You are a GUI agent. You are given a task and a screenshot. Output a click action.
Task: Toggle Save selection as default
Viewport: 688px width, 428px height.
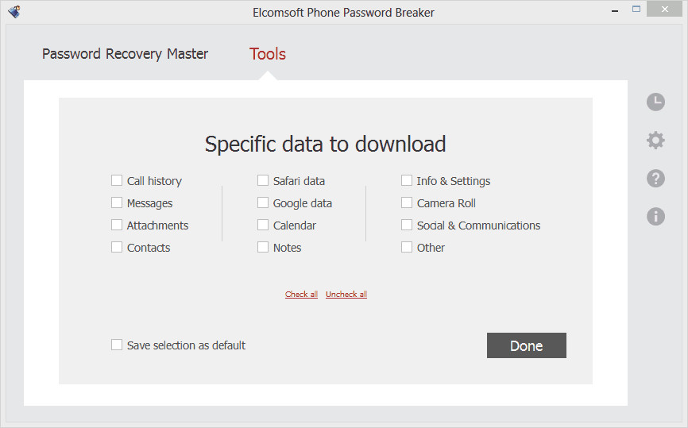click(117, 345)
